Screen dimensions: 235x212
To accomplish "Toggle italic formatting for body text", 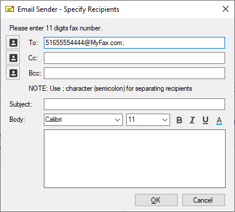I will (x=192, y=120).
